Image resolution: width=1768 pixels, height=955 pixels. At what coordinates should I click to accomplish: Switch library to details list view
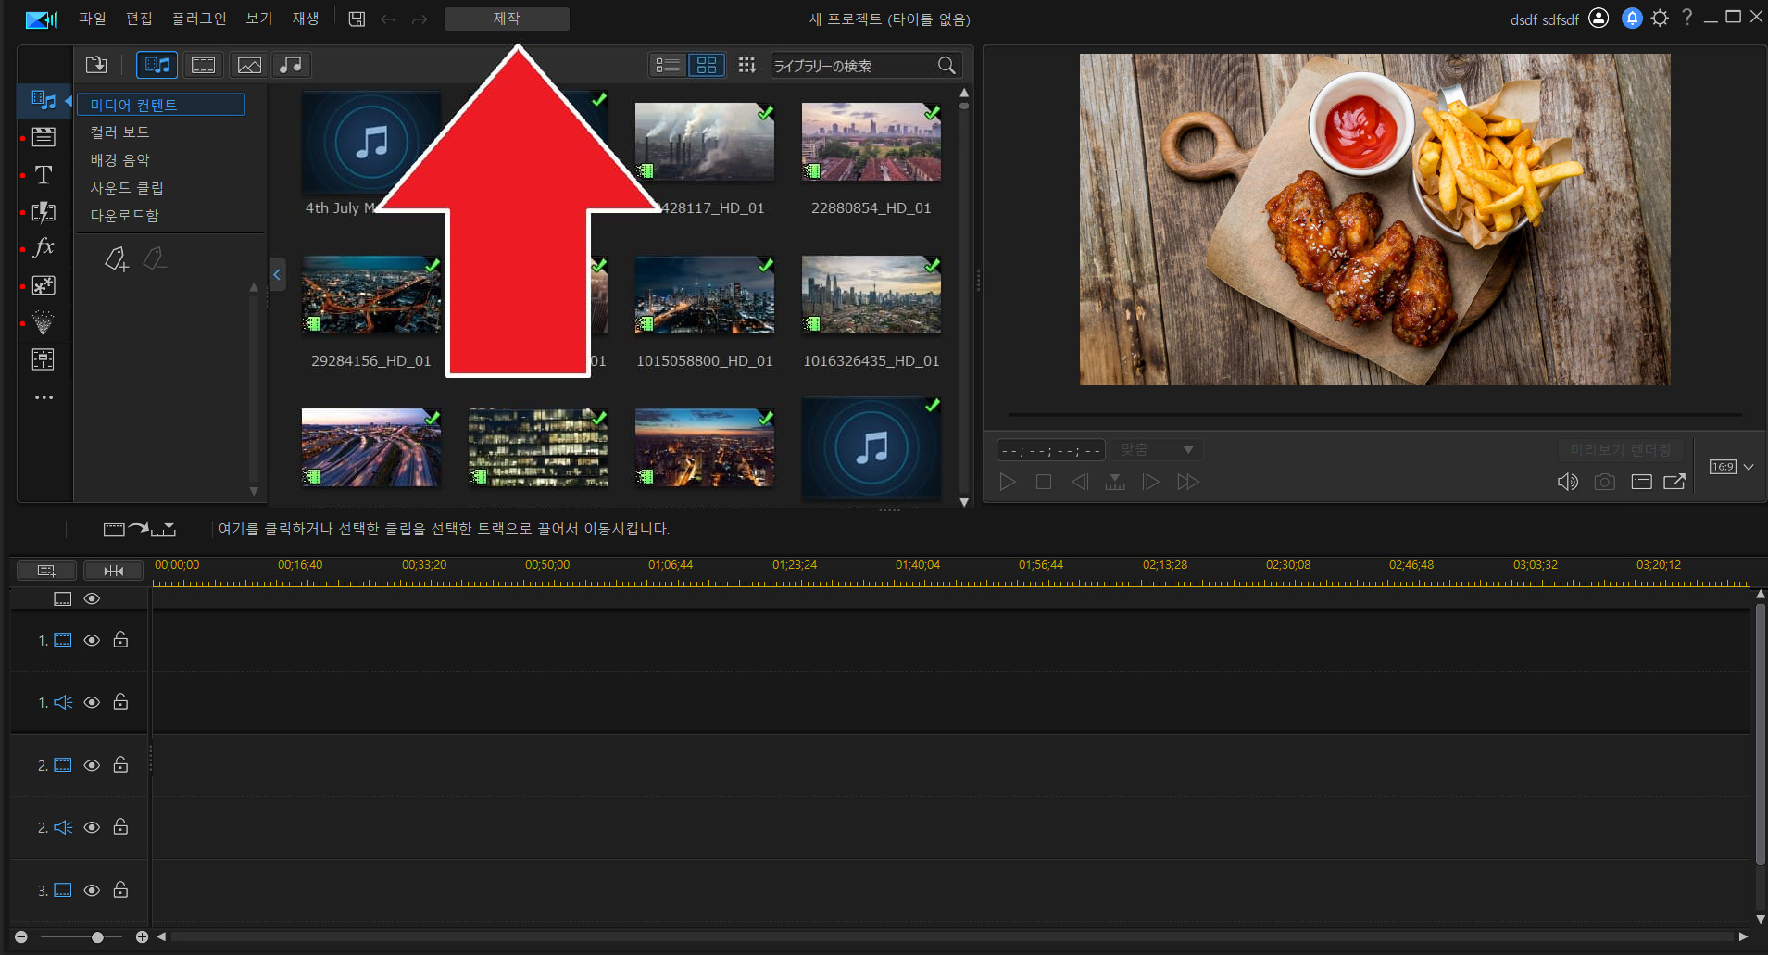tap(668, 65)
